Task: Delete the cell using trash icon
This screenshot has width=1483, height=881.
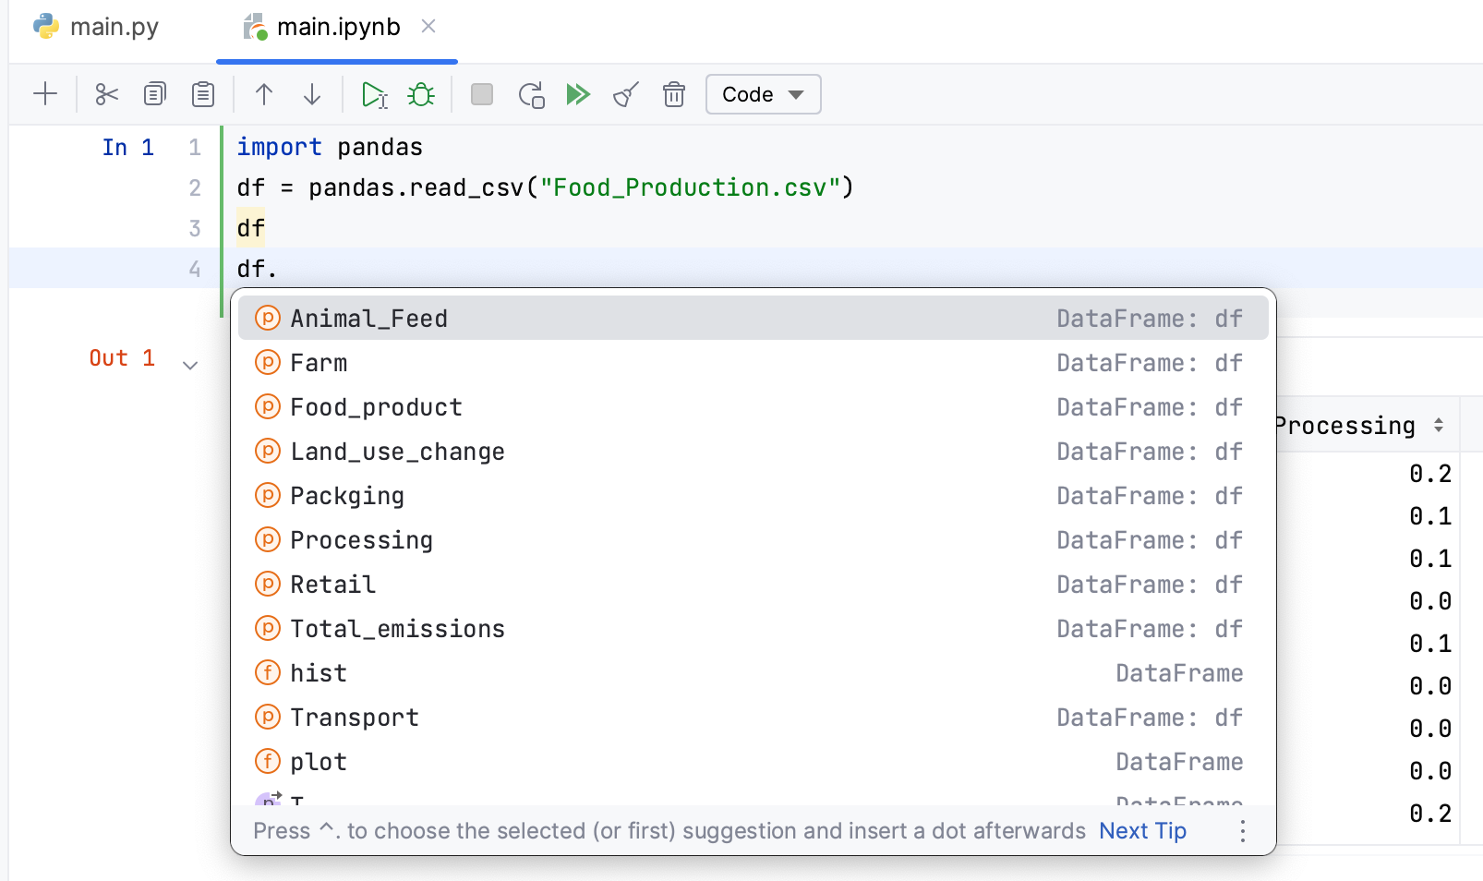Action: pos(674,94)
